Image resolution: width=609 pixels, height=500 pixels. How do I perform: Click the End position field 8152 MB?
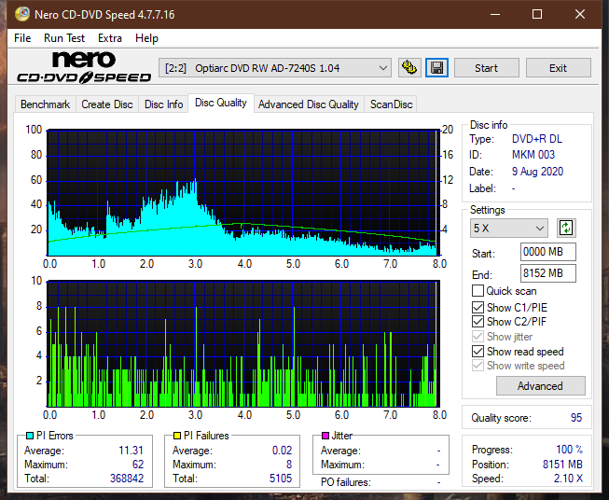tap(548, 273)
